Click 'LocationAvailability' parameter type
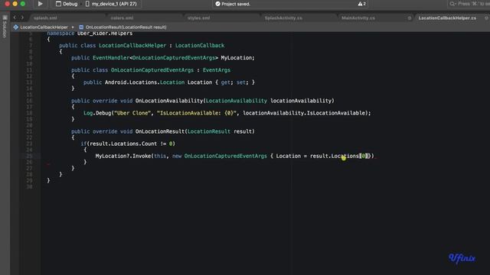Image resolution: width=490 pixels, height=275 pixels. point(237,101)
